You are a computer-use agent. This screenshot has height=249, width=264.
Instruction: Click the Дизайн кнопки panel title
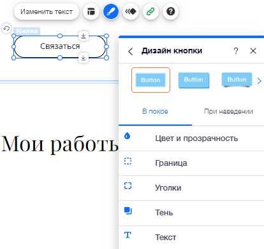coord(172,51)
